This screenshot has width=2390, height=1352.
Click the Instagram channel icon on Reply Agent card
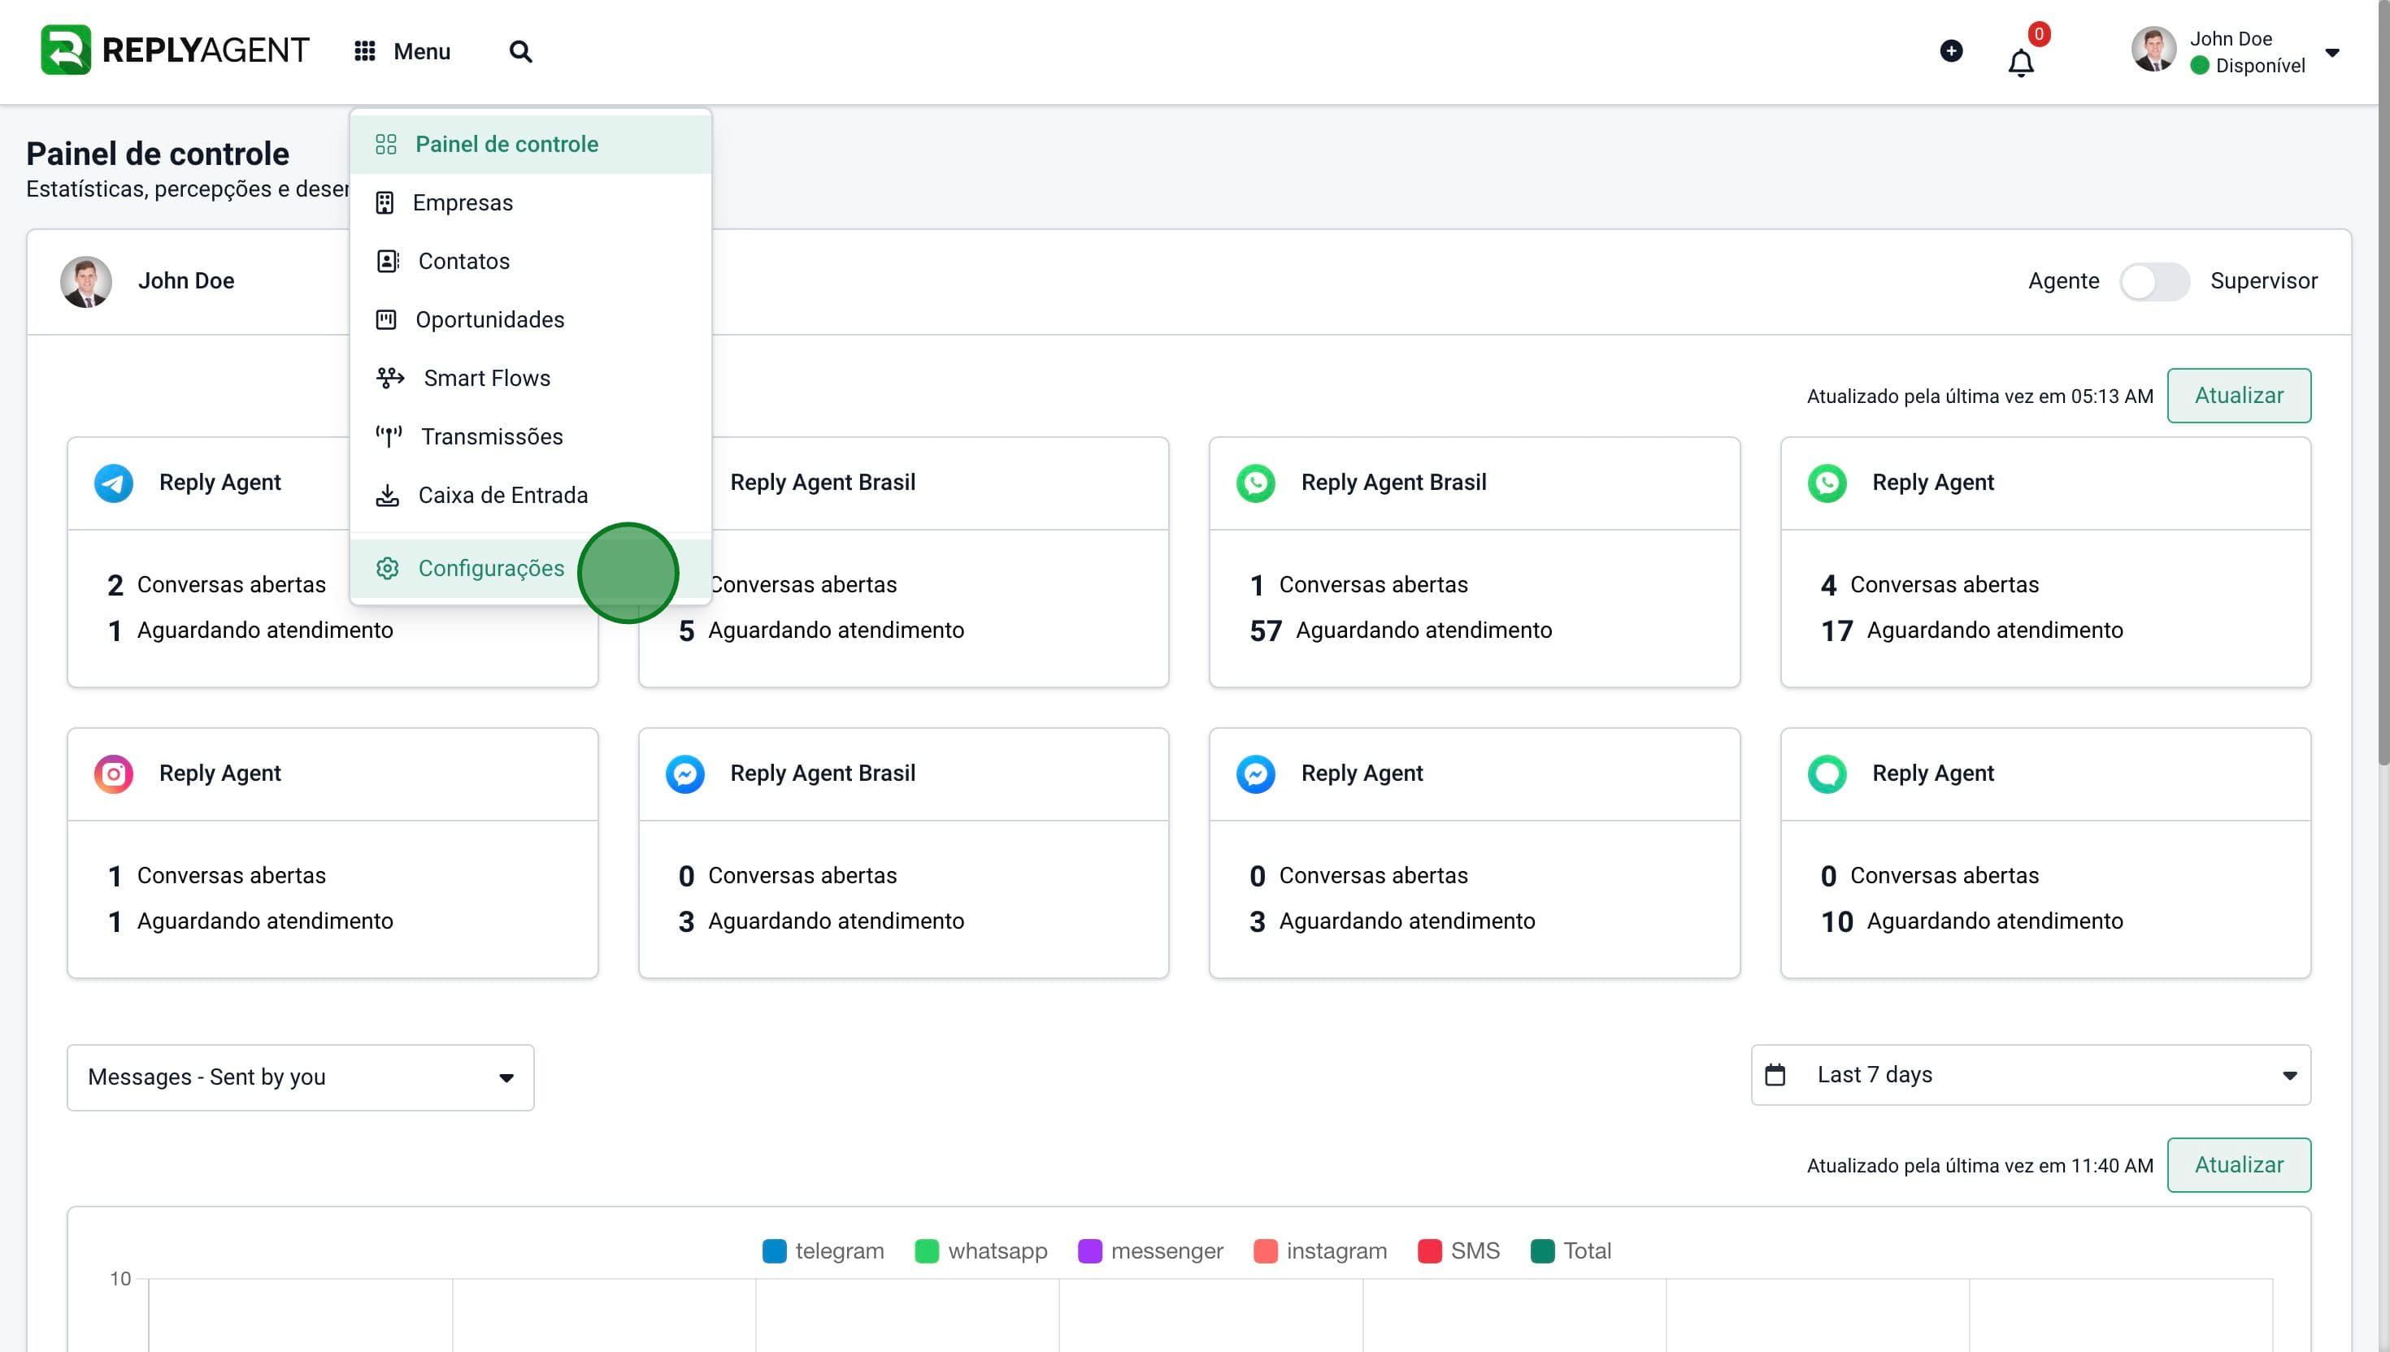coord(113,773)
